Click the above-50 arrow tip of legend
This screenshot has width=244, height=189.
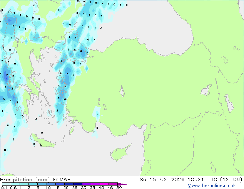(x=122, y=184)
